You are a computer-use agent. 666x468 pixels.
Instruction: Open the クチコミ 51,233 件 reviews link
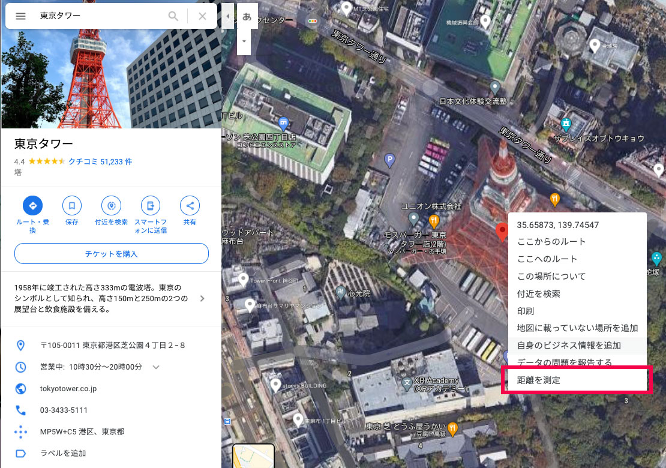click(100, 161)
